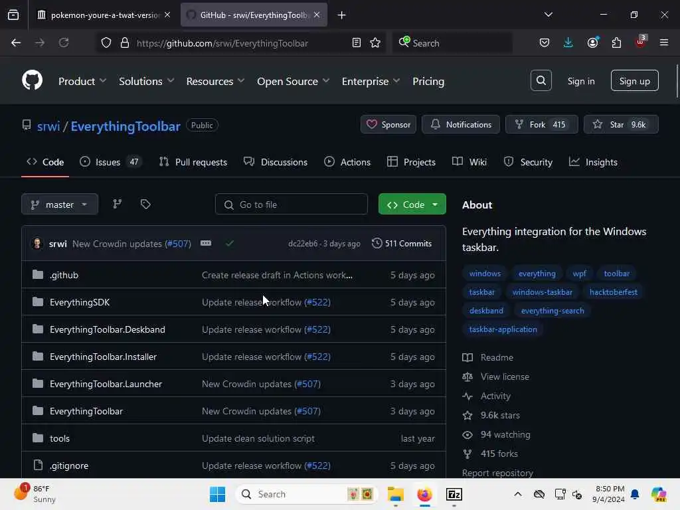Open File Explorer from the taskbar
The image size is (680, 510).
(x=396, y=494)
